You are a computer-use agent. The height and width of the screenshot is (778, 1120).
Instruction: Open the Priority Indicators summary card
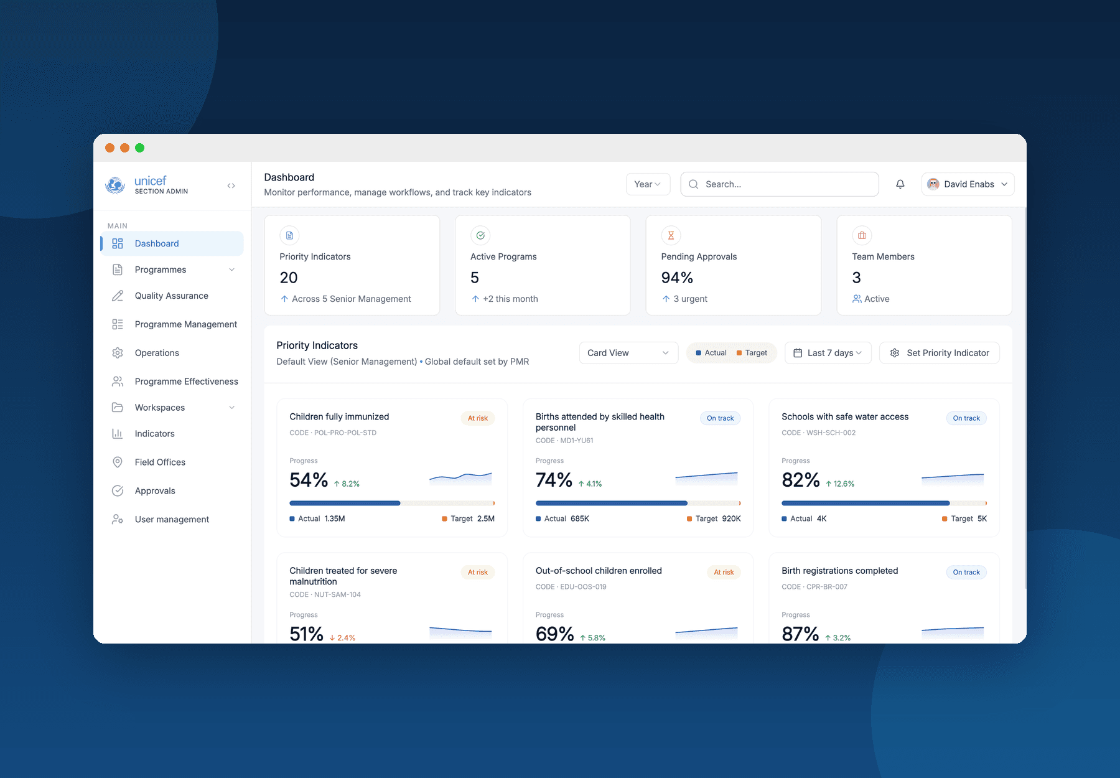click(352, 265)
